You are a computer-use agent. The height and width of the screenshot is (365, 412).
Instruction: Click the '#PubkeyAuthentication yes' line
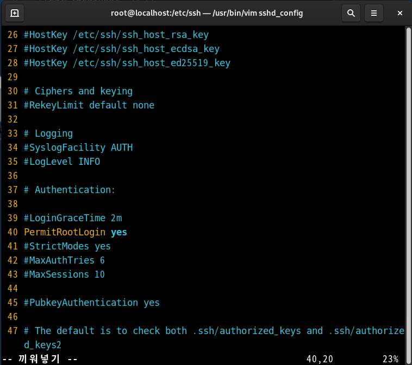(92, 303)
